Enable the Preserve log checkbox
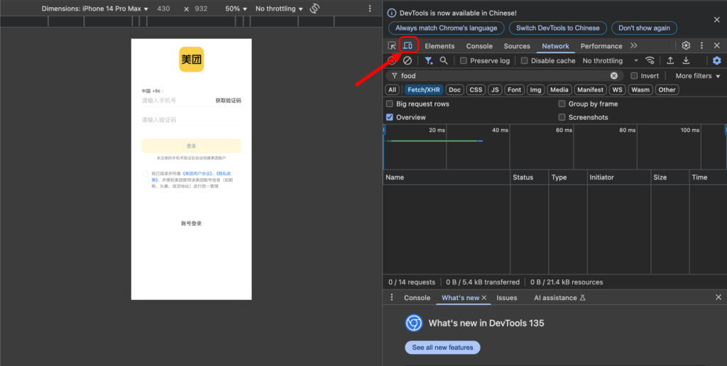Screen dimensions: 727x366 464,61
